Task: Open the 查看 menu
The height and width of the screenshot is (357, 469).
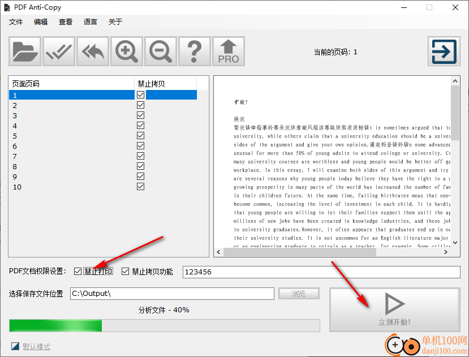Action: click(66, 22)
